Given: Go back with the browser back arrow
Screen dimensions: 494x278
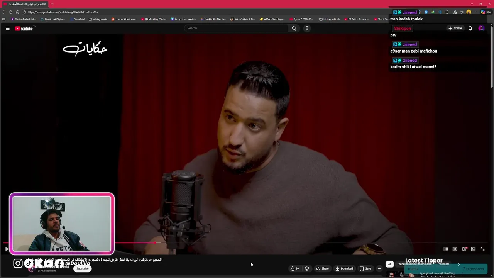Looking at the screenshot, I should point(4,12).
